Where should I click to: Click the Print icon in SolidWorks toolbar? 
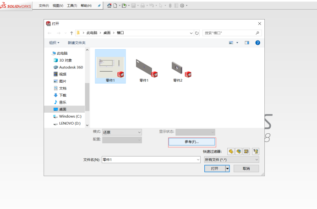tap(142, 5)
